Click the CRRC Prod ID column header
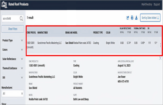 31,33
